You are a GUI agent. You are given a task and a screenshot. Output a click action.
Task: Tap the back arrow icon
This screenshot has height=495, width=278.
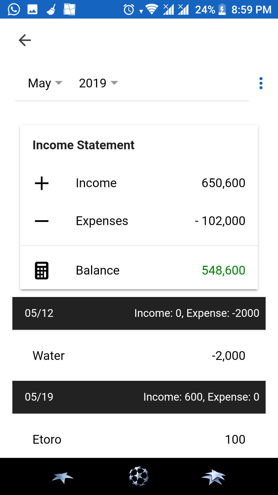point(25,40)
